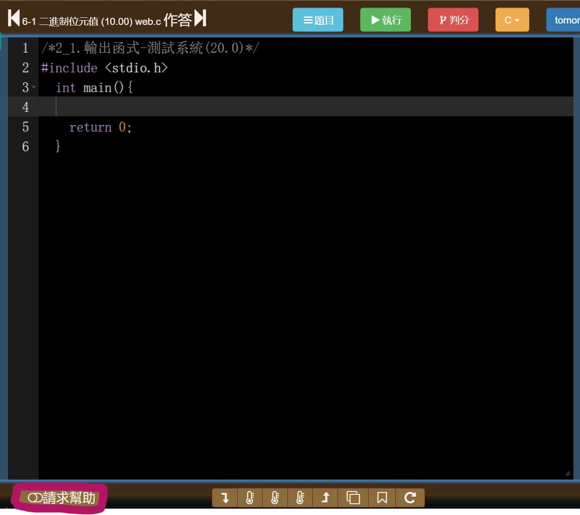The image size is (580, 515).
Task: Click the blue tomor user button
Action: tap(565, 20)
